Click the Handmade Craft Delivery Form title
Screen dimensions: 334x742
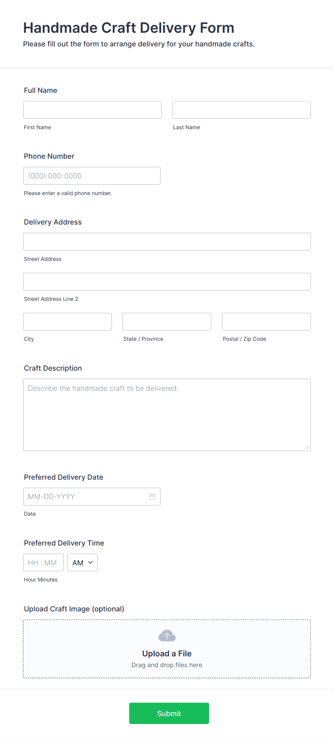click(129, 27)
